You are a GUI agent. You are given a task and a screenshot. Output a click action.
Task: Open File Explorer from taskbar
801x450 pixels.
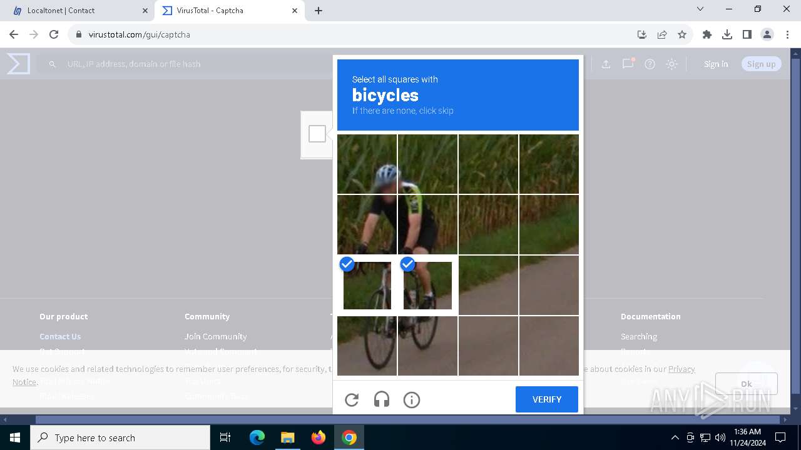(287, 437)
